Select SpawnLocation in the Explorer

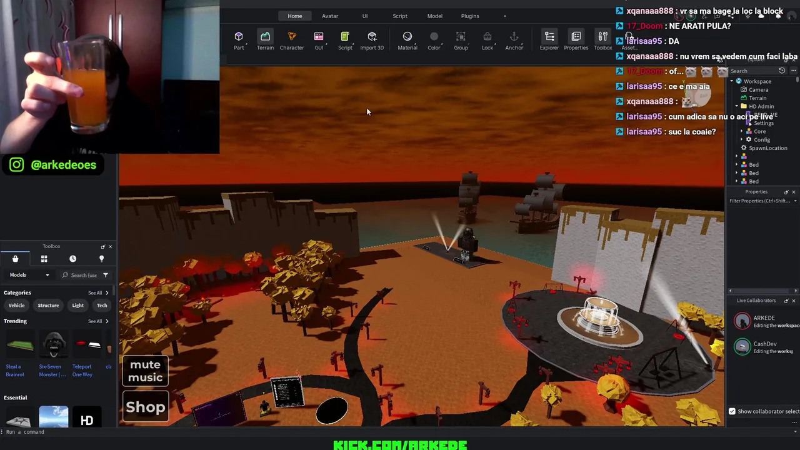tap(767, 148)
